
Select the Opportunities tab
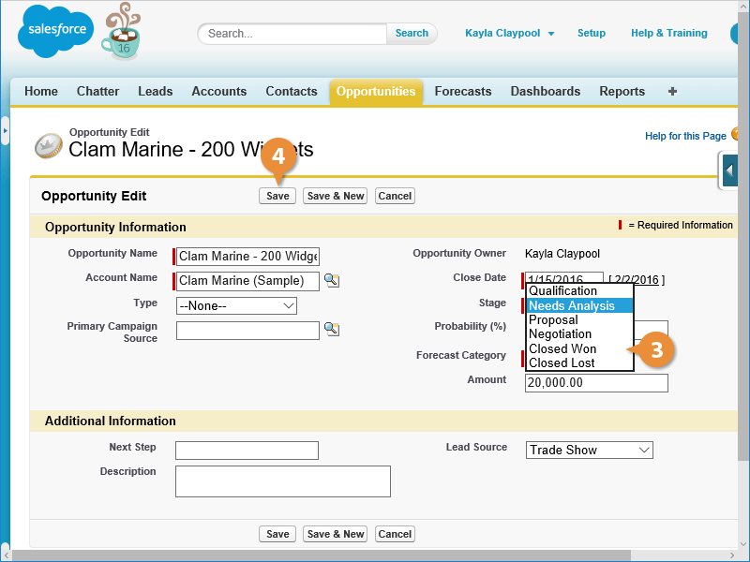(x=376, y=91)
